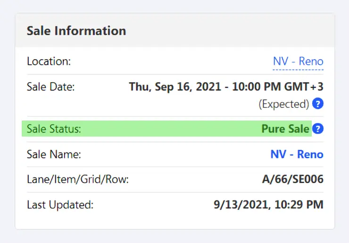Click the Sale Name label
The width and height of the screenshot is (349, 243).
[54, 155]
